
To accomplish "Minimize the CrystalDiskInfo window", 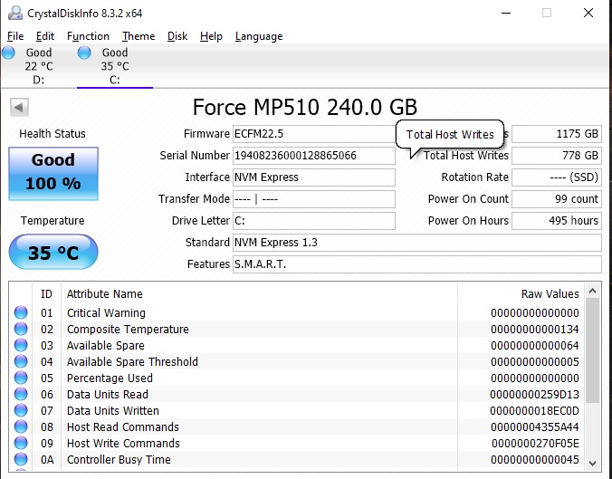I will tap(506, 13).
